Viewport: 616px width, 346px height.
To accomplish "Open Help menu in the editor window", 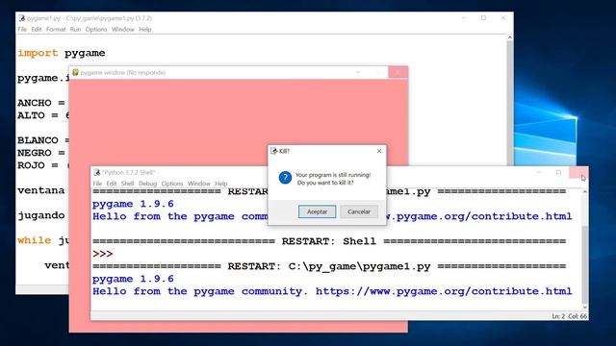I will pos(145,30).
